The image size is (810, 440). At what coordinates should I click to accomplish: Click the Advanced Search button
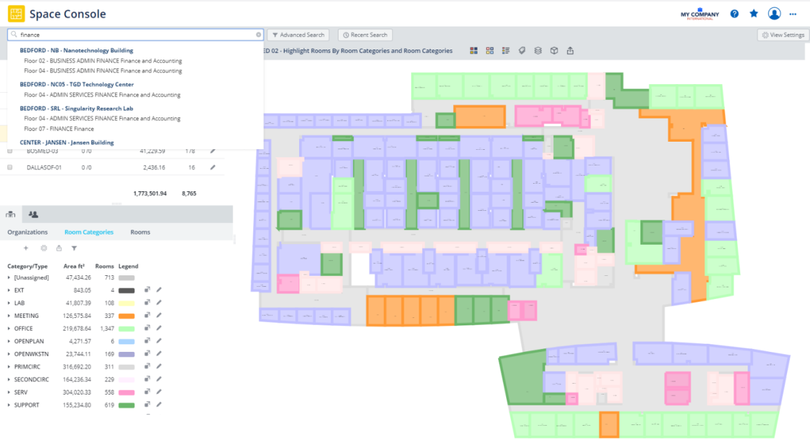pyautogui.click(x=298, y=35)
